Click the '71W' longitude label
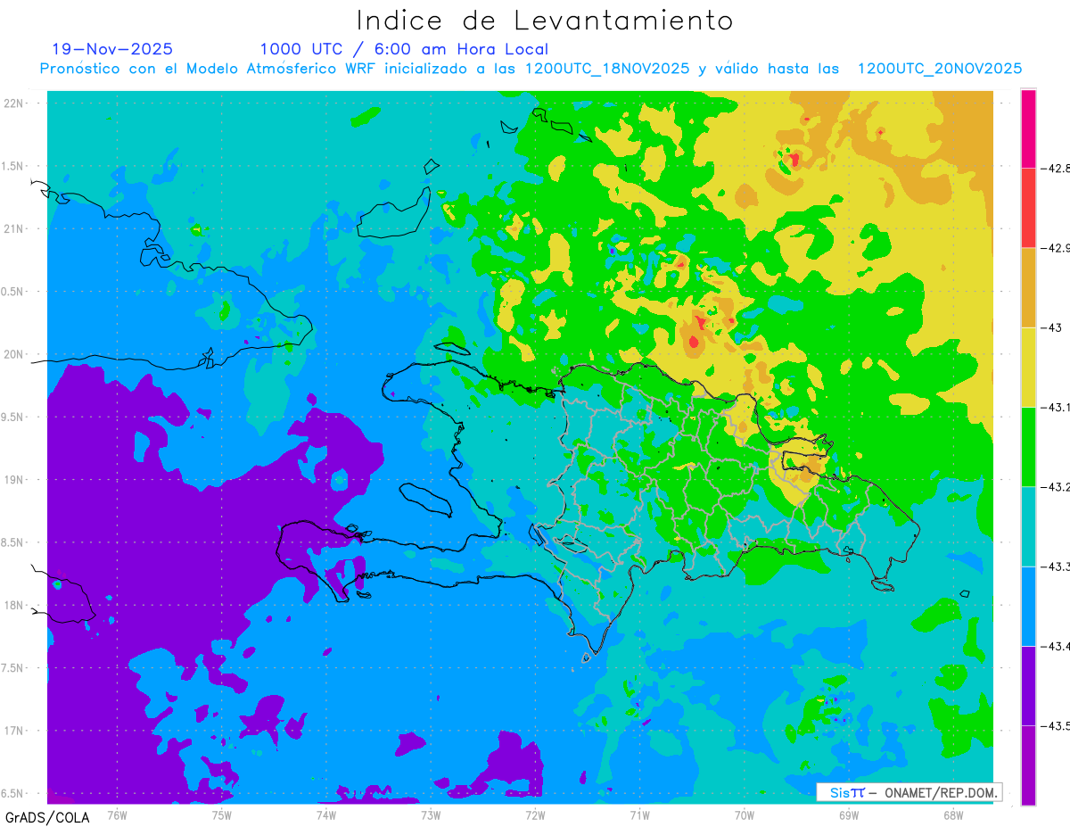Screen dimensions: 1070x827 coord(639,815)
